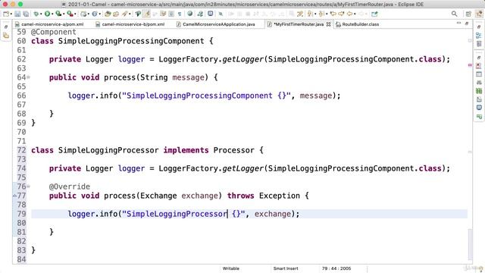Click the Open Perspective icon
The image size is (485, 273).
coord(468,14)
